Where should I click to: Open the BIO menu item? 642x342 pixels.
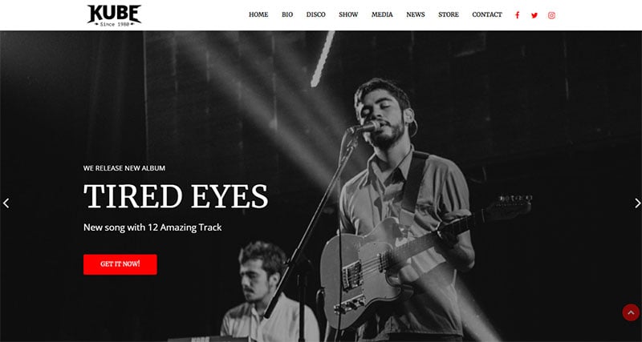287,14
